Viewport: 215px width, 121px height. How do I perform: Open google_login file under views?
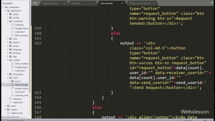point(21,88)
